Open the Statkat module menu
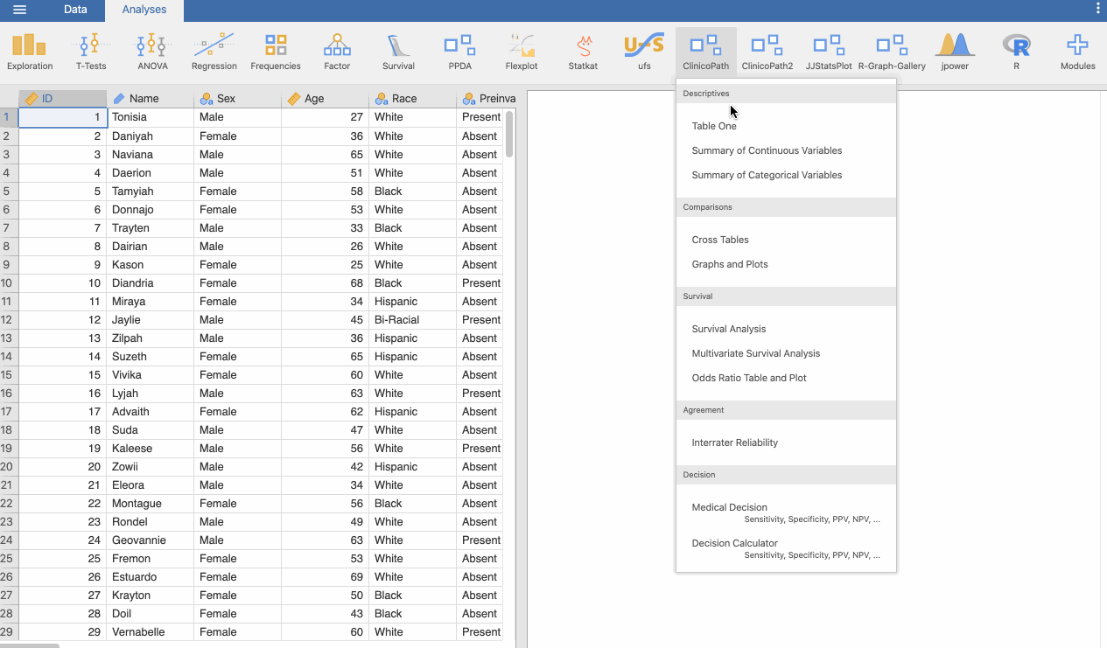 click(583, 52)
